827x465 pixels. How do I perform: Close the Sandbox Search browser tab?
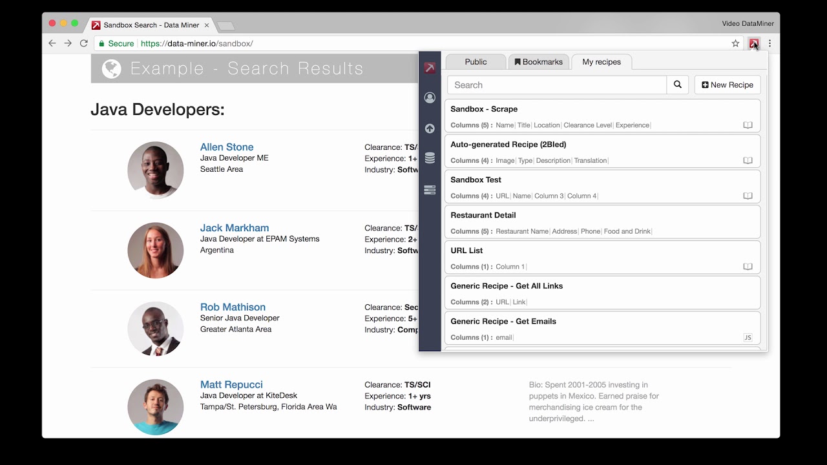(x=207, y=25)
